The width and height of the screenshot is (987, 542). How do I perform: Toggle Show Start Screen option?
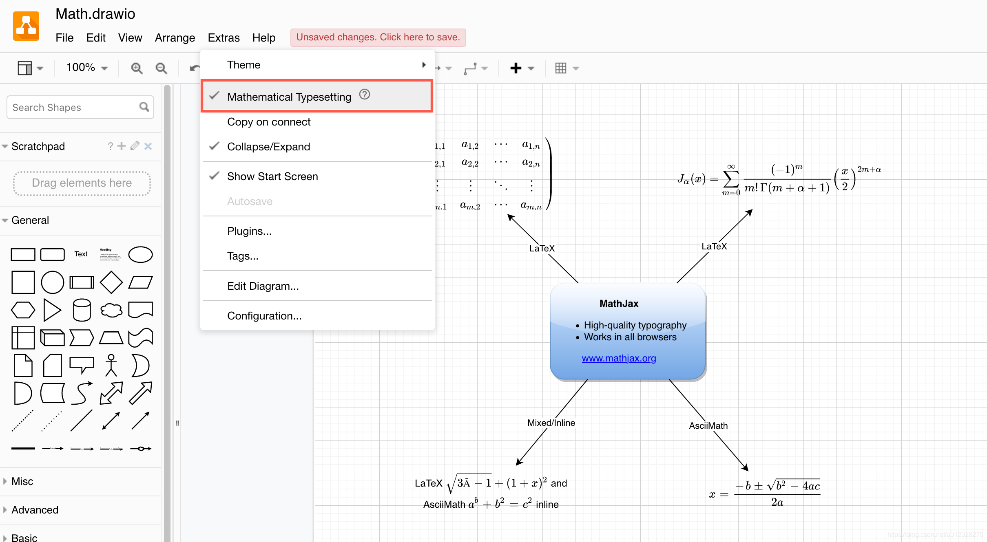272,176
